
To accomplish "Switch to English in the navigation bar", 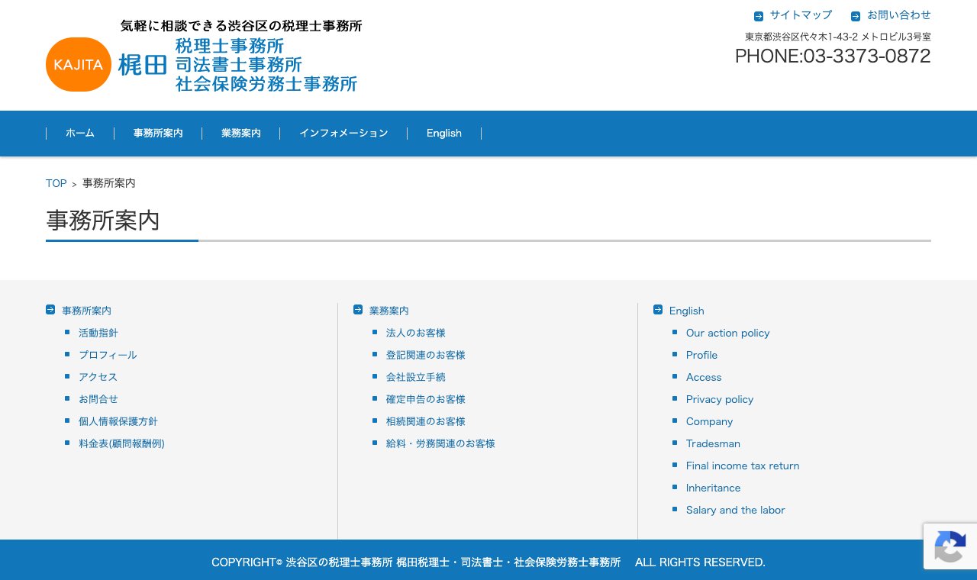I will (x=444, y=133).
